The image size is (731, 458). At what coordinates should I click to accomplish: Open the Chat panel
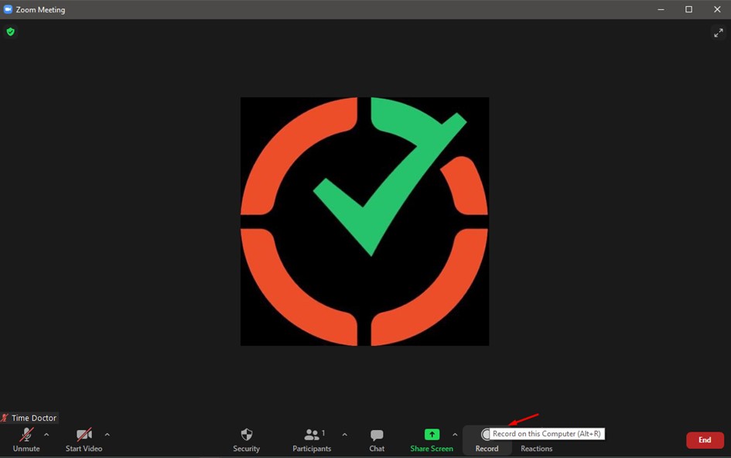pos(377,439)
